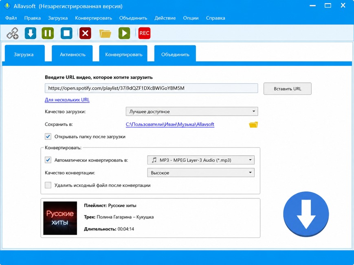
Task: Click track text 'Полина Гагарина – Кукушка'
Action: (125, 217)
